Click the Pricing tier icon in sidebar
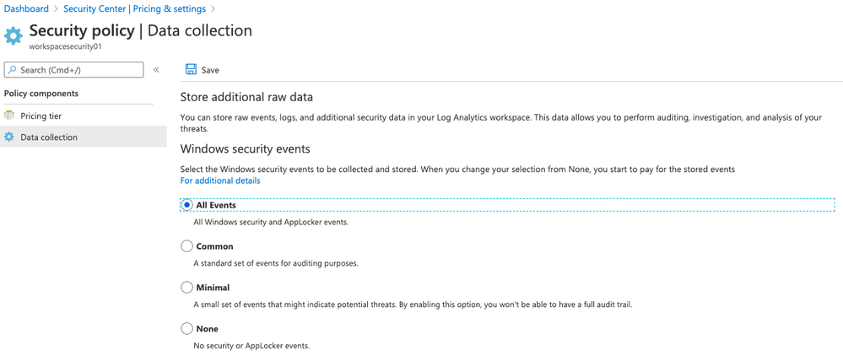The height and width of the screenshot is (361, 843). (x=9, y=116)
